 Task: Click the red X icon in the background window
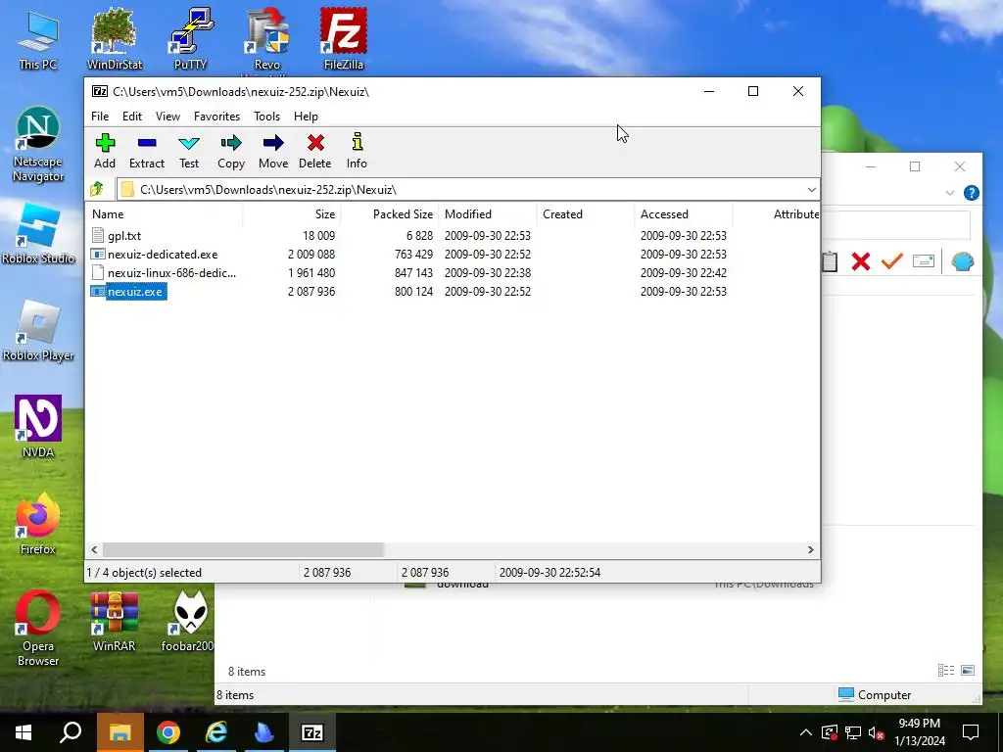(861, 260)
